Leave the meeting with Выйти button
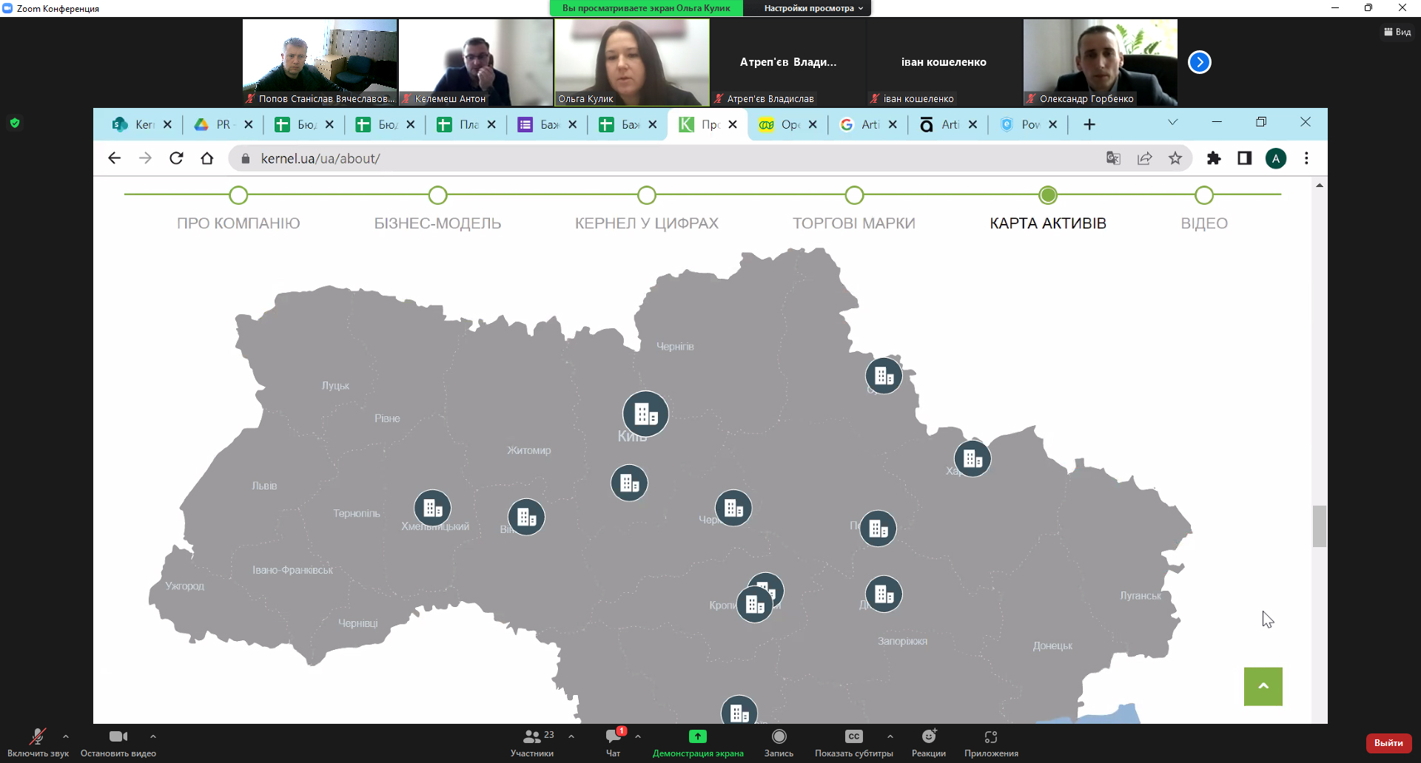This screenshot has height=763, width=1421. 1388,743
